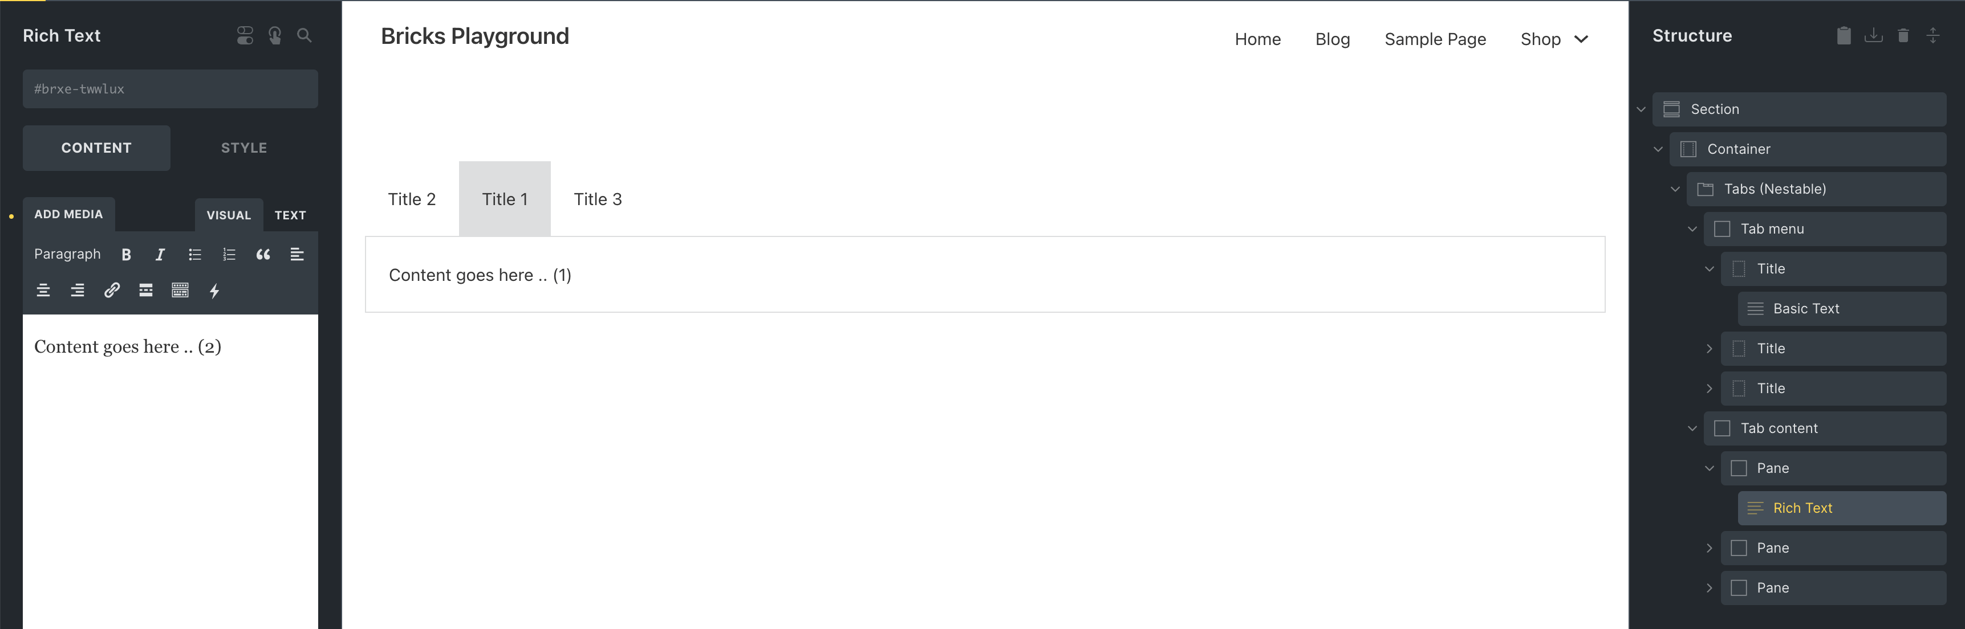Viewport: 1965px width, 629px height.
Task: Open the search icon in the Rich Text panel
Action: point(303,35)
